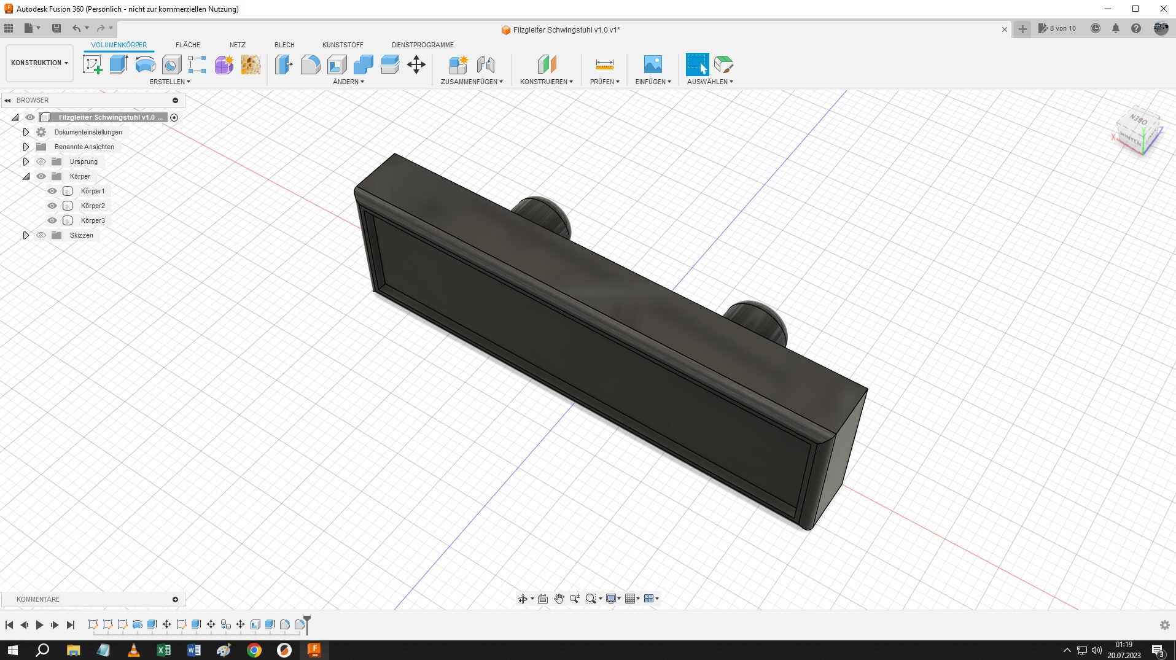
Task: Click the Combine bodies tool icon
Action: pos(363,64)
